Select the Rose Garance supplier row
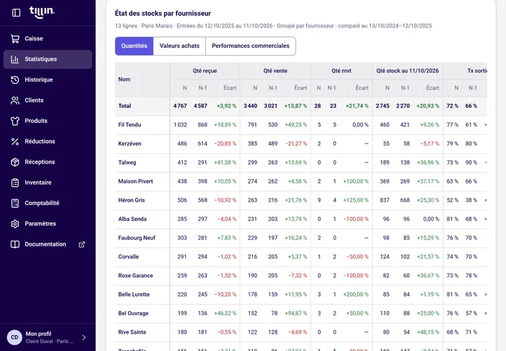The width and height of the screenshot is (506, 351). pyautogui.click(x=301, y=276)
